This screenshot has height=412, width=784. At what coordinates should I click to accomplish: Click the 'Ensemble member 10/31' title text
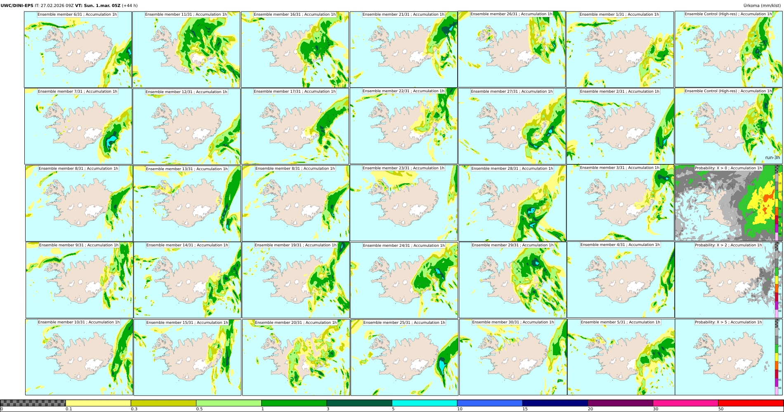coord(79,322)
